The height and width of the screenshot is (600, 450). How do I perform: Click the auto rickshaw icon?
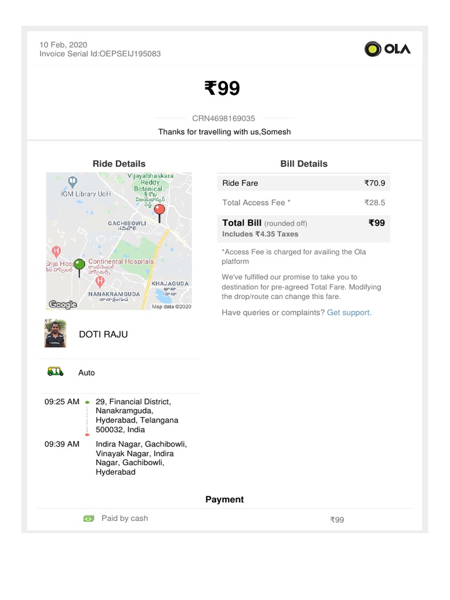(x=55, y=371)
